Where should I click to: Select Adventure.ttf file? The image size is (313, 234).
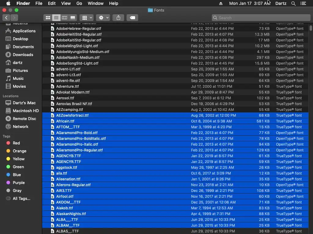pos(175,86)
